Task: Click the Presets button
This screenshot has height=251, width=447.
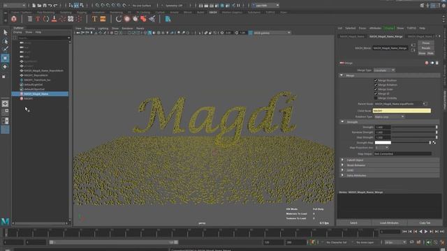Action: (426, 48)
